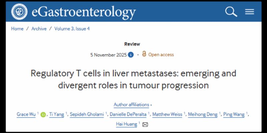Click author Matthew Weiss
Viewport: 267px width, 133px height.
pyautogui.click(x=167, y=114)
